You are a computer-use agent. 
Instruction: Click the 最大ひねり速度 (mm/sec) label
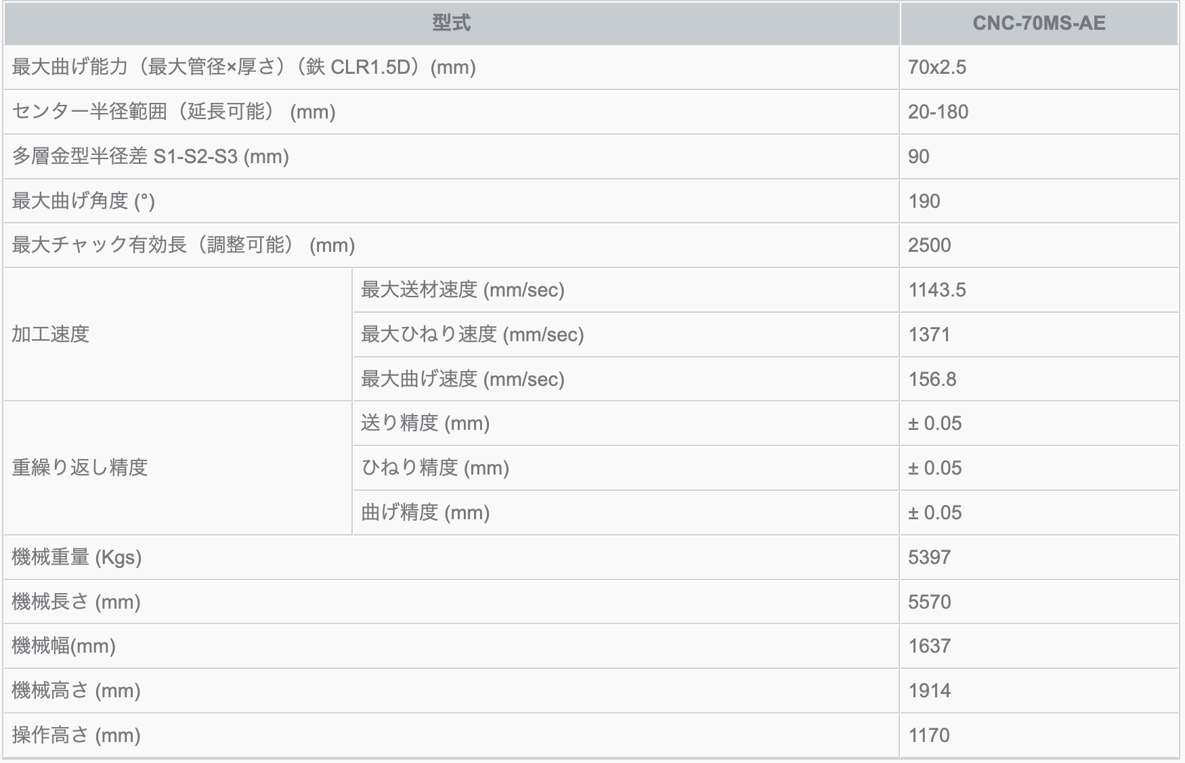coord(472,334)
